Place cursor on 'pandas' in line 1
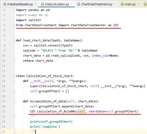The image size is (147, 134). [x=34, y=10]
